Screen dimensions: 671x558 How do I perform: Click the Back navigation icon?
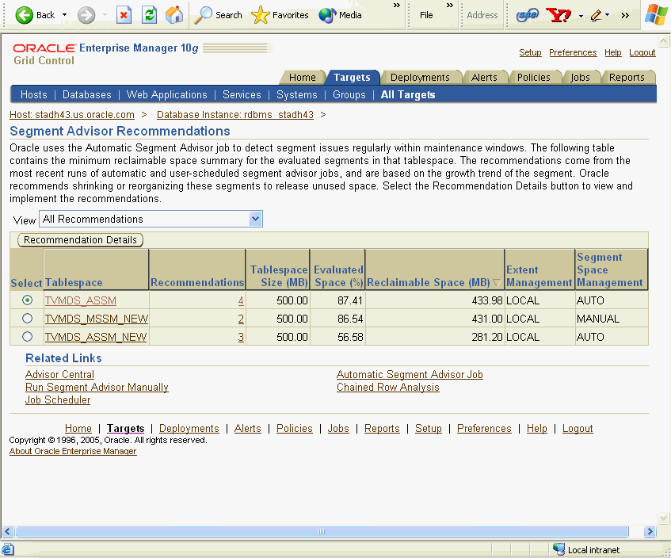(x=26, y=14)
